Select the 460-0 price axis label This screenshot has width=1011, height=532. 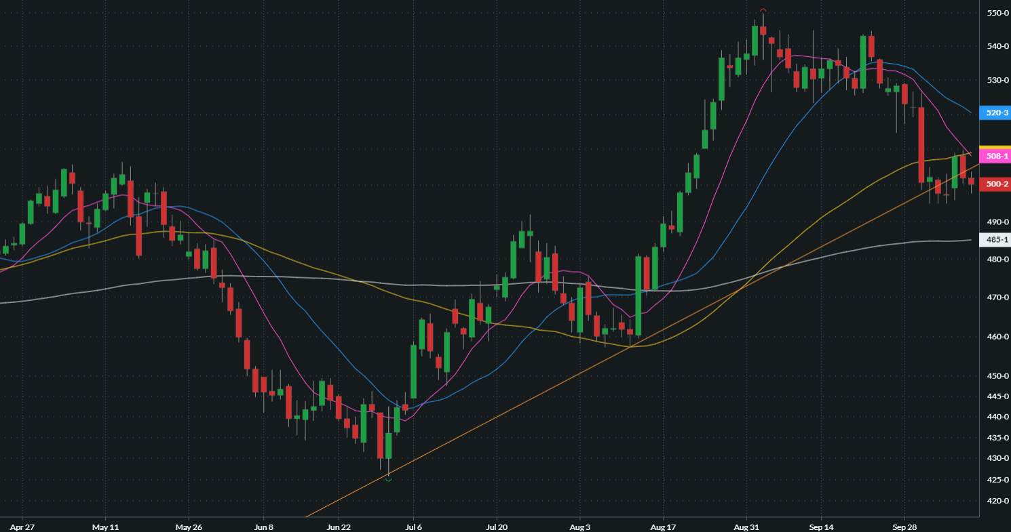click(997, 337)
